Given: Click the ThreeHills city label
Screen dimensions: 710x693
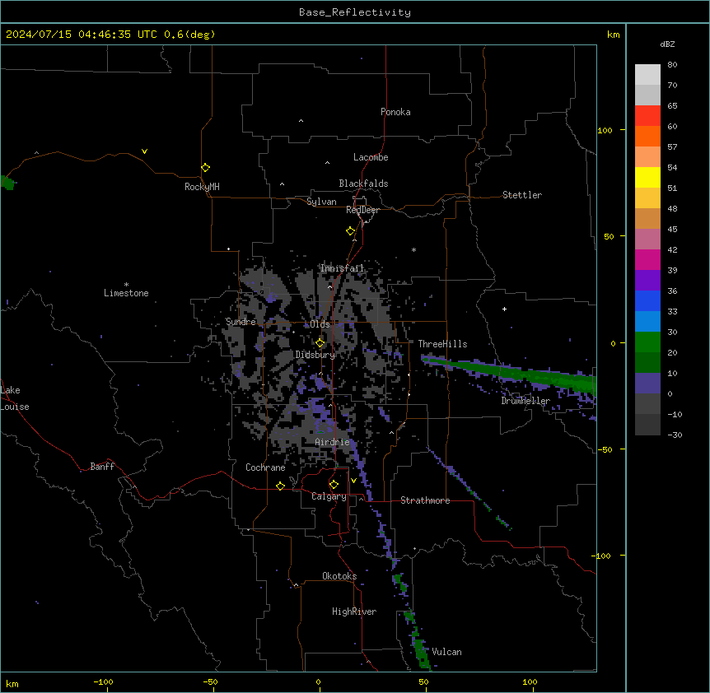Looking at the screenshot, I should 442,344.
